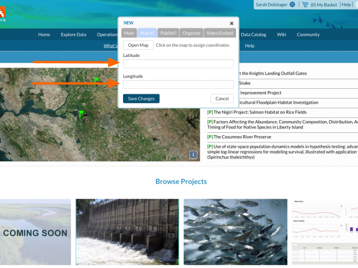Cancel the dialog
This screenshot has height=268, width=358.
(222, 99)
